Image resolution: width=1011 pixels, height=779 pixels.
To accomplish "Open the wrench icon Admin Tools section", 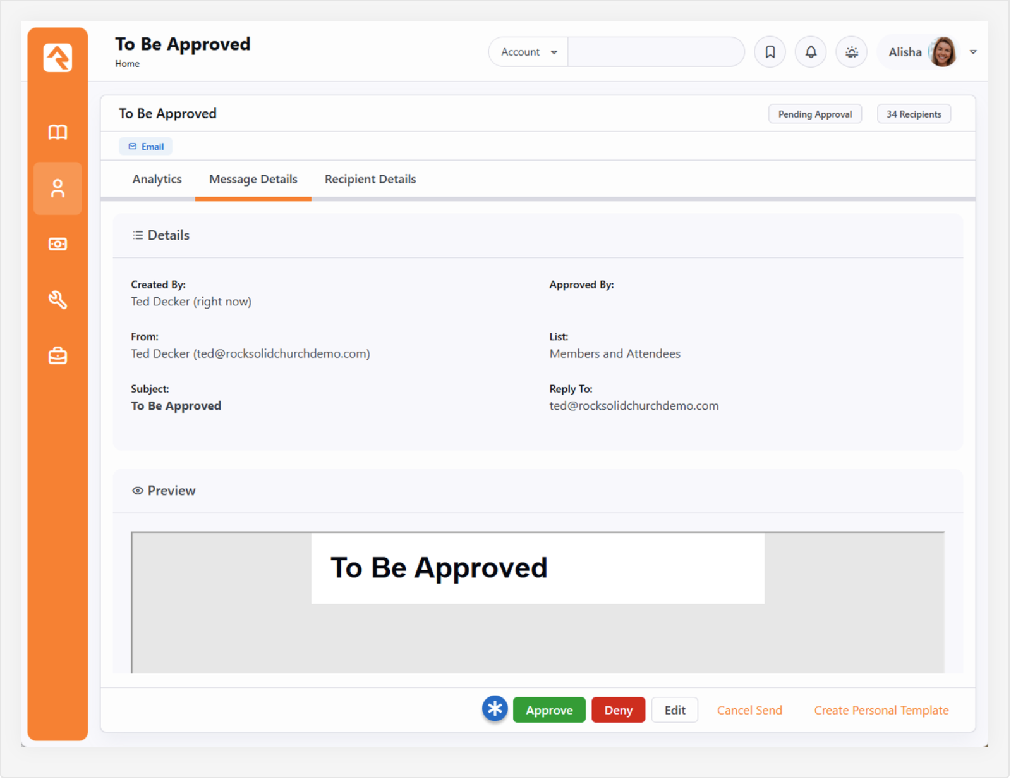I will point(58,300).
